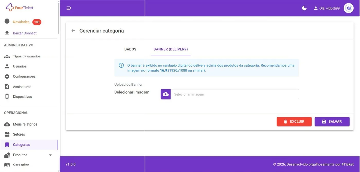The image size is (360, 172).
Task: Collapse the sidebar using the menu icon
Action: pos(69,8)
